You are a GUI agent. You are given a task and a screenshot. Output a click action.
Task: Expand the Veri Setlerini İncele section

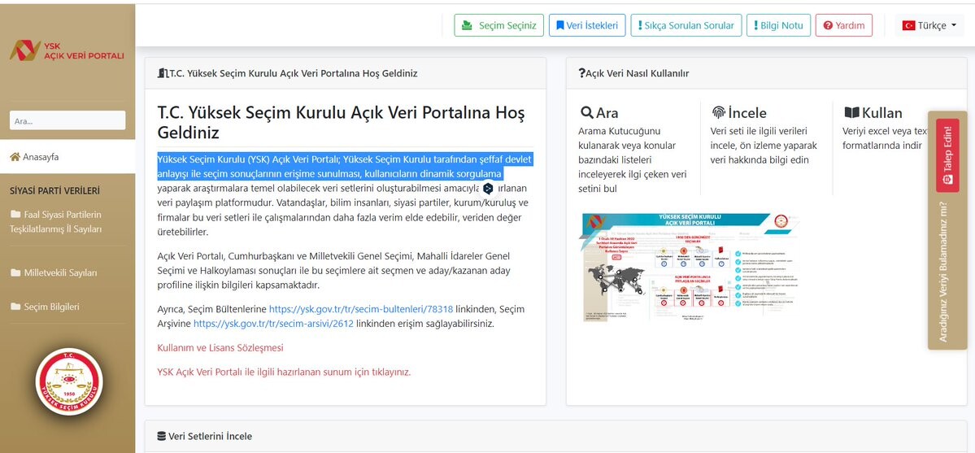click(x=210, y=436)
